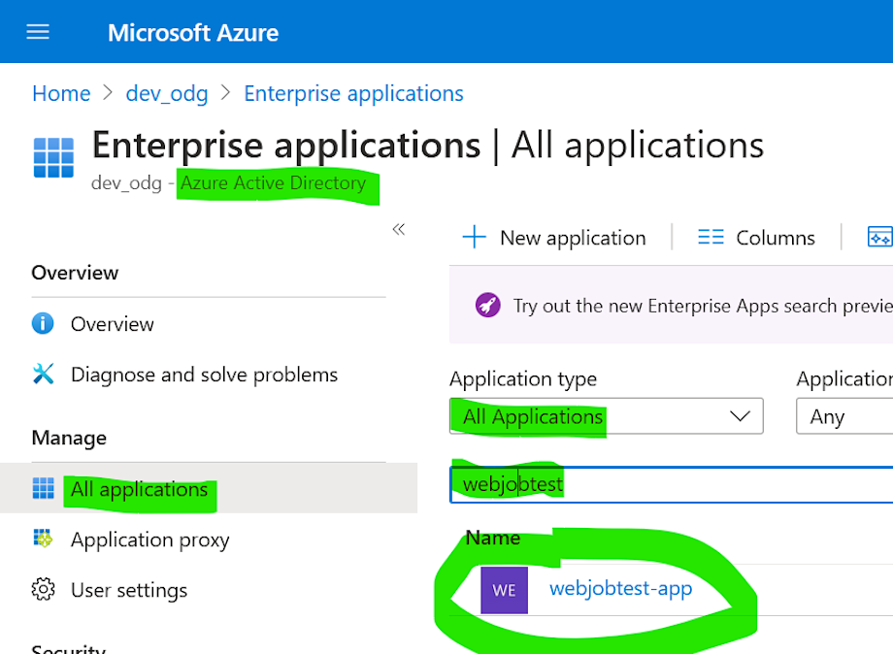Open the Application type dropdown

pos(606,416)
